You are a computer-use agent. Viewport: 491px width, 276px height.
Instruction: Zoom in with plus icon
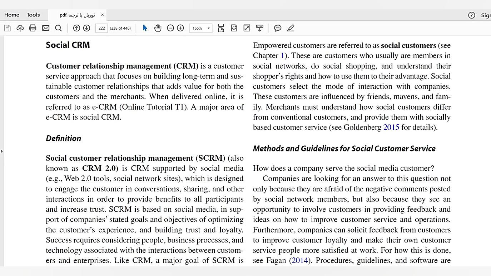coord(180,28)
